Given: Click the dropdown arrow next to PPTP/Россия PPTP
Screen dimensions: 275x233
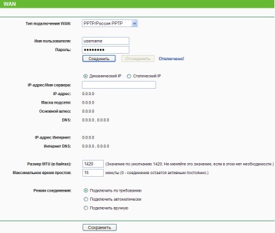Looking at the screenshot, I should (134, 23).
